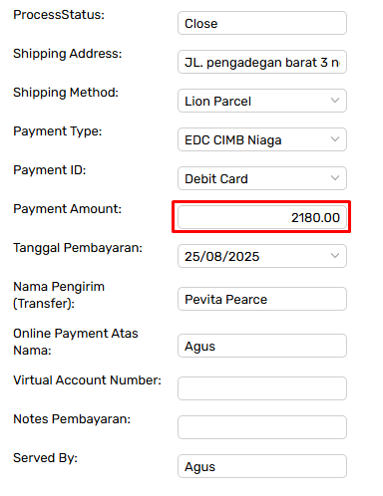This screenshot has width=383, height=496.
Task: Select the Nama Pengirim field with Pevita Pearce
Action: tap(262, 299)
